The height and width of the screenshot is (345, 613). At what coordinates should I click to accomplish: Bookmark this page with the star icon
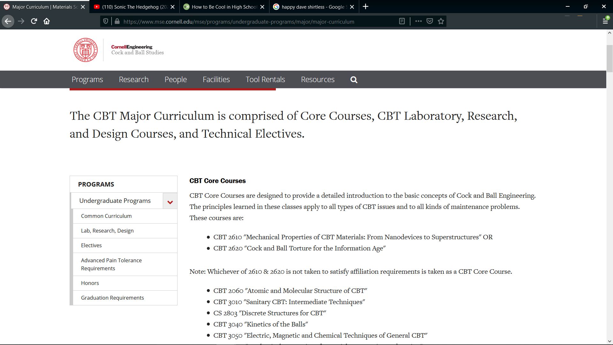pos(441,21)
